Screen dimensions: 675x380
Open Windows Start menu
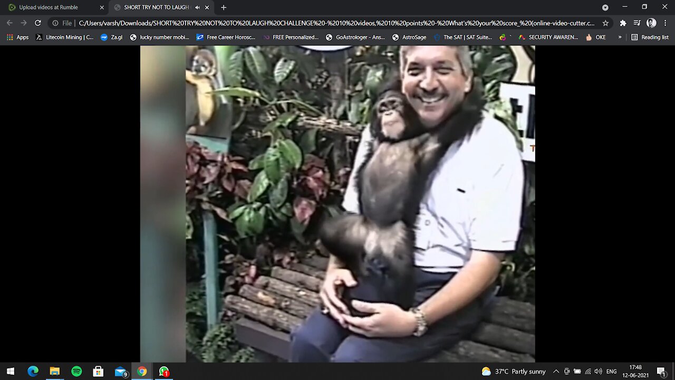pyautogui.click(x=11, y=372)
